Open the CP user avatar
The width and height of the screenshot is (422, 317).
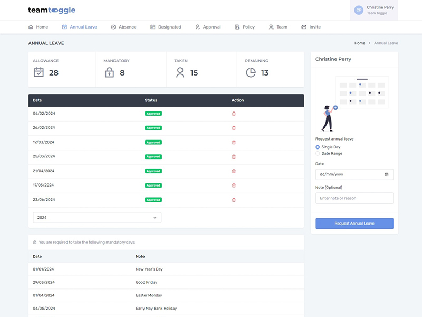(x=359, y=10)
